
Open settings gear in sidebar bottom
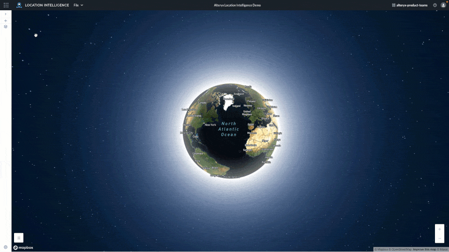(6, 247)
